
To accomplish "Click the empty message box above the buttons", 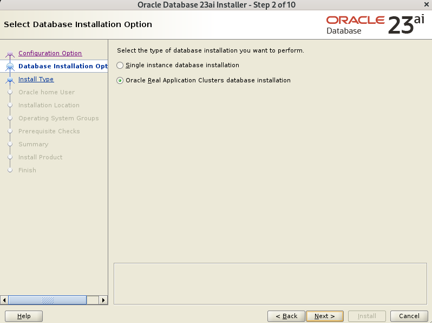I will [x=270, y=283].
